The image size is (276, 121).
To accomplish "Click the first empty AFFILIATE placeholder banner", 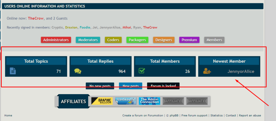I will click(173, 101).
